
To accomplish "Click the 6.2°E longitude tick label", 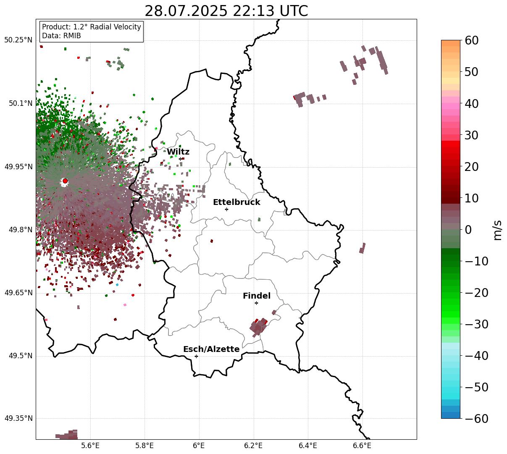I will coord(254,446).
